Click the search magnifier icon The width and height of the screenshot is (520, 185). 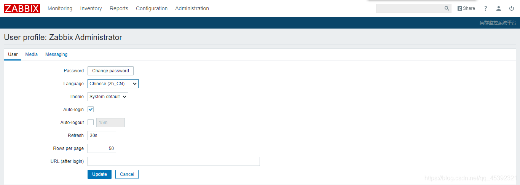[447, 8]
